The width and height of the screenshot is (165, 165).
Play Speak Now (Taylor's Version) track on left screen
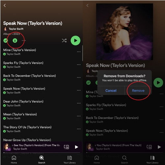coord(24,89)
